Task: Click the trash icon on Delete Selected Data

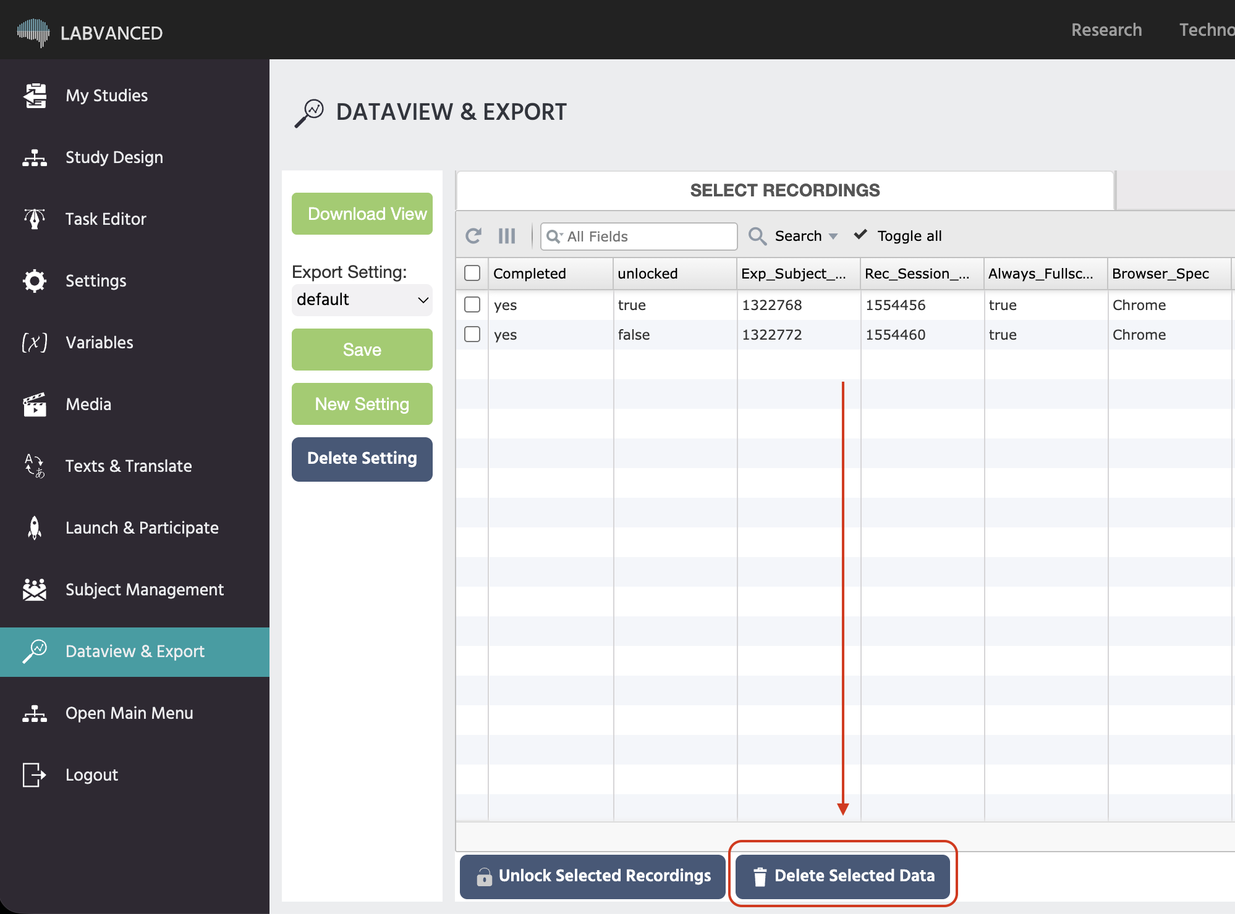Action: tap(760, 876)
